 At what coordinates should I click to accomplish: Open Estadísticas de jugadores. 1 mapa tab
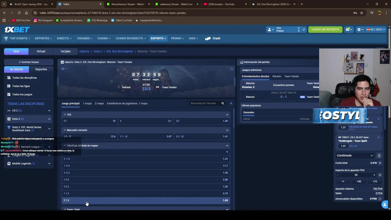[127, 103]
